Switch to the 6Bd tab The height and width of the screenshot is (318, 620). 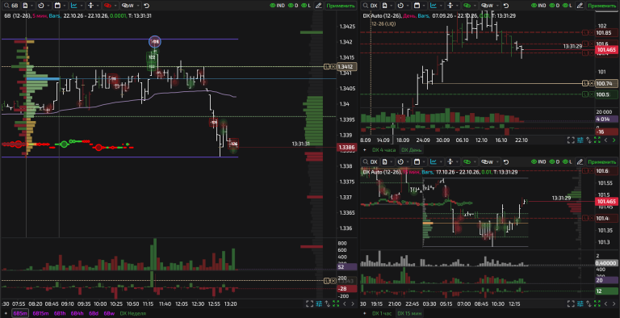[x=94, y=313]
